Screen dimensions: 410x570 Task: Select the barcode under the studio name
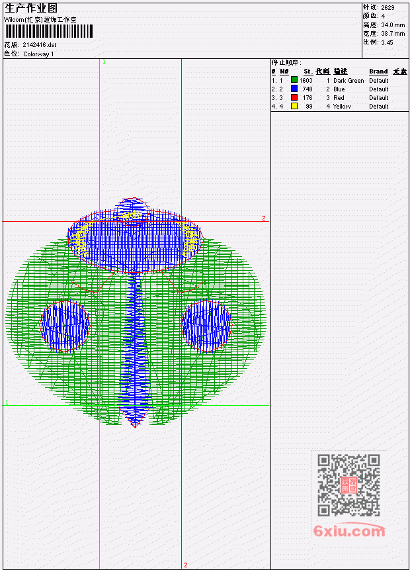click(x=49, y=31)
